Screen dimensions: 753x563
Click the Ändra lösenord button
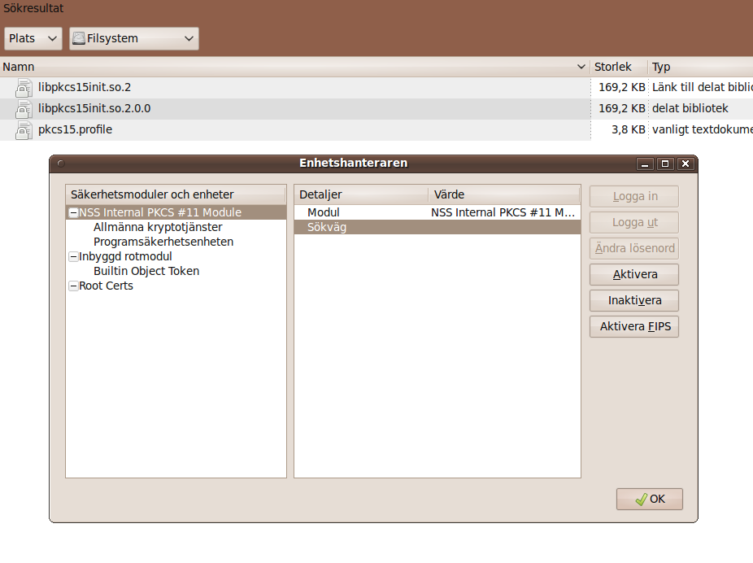634,248
